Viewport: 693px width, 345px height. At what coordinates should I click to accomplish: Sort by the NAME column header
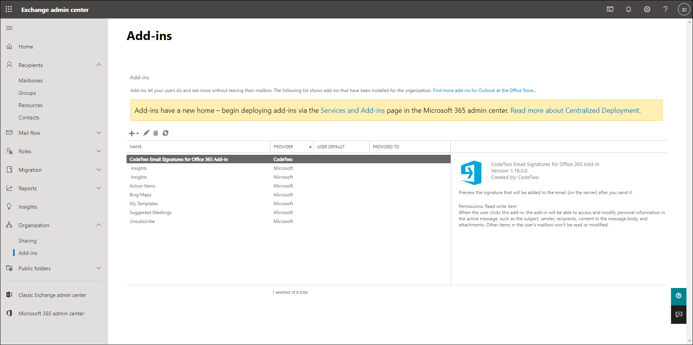coord(198,147)
